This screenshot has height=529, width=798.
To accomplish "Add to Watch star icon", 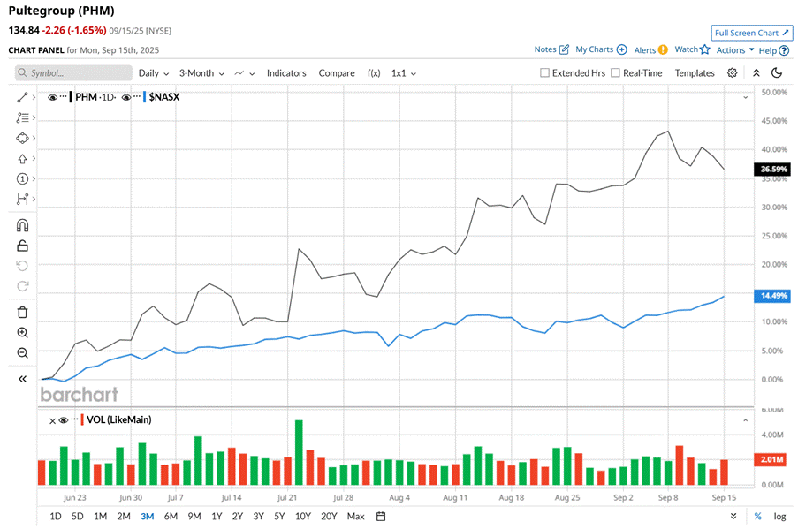I will [705, 49].
